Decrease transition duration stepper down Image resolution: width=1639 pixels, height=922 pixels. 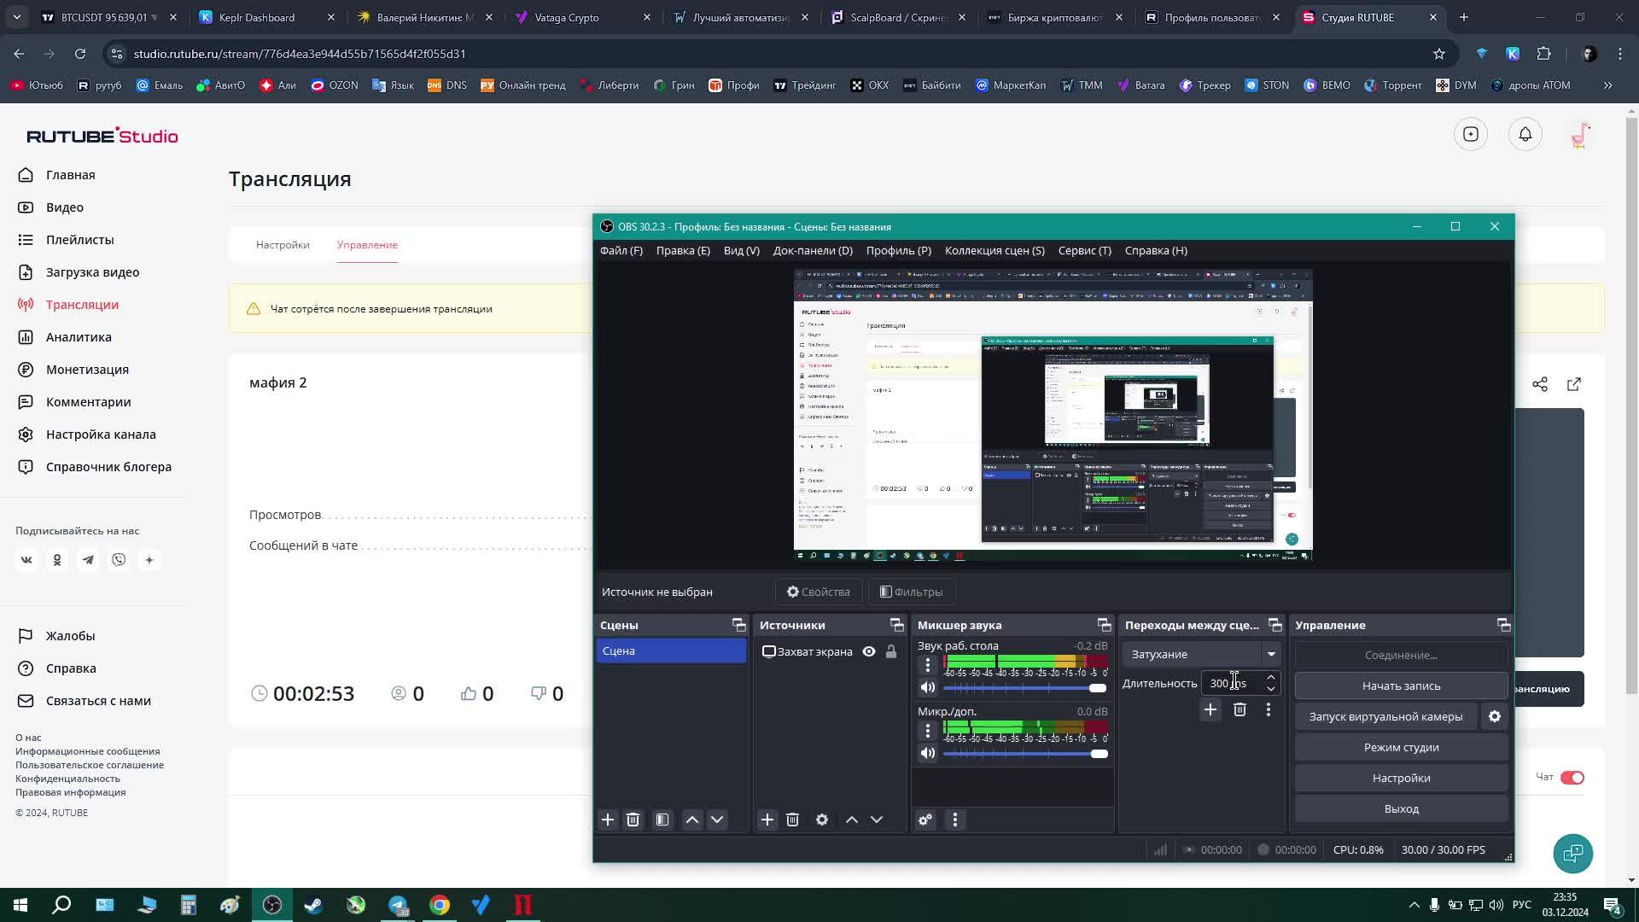[x=1271, y=689]
